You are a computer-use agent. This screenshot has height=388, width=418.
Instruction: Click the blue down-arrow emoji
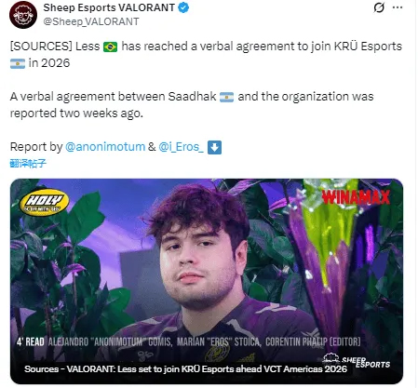214,147
